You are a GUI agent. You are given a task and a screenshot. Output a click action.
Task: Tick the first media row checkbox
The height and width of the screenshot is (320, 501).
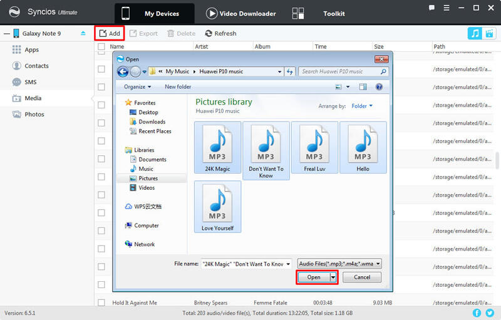[101, 54]
